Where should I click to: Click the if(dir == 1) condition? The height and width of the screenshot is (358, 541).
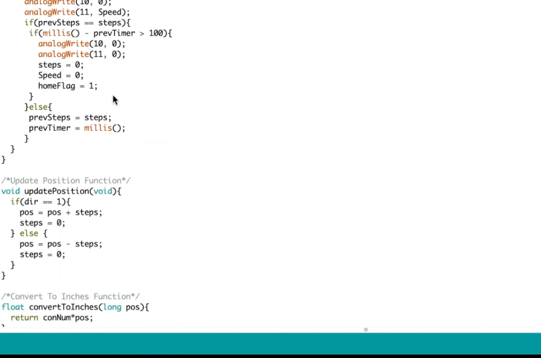40,202
